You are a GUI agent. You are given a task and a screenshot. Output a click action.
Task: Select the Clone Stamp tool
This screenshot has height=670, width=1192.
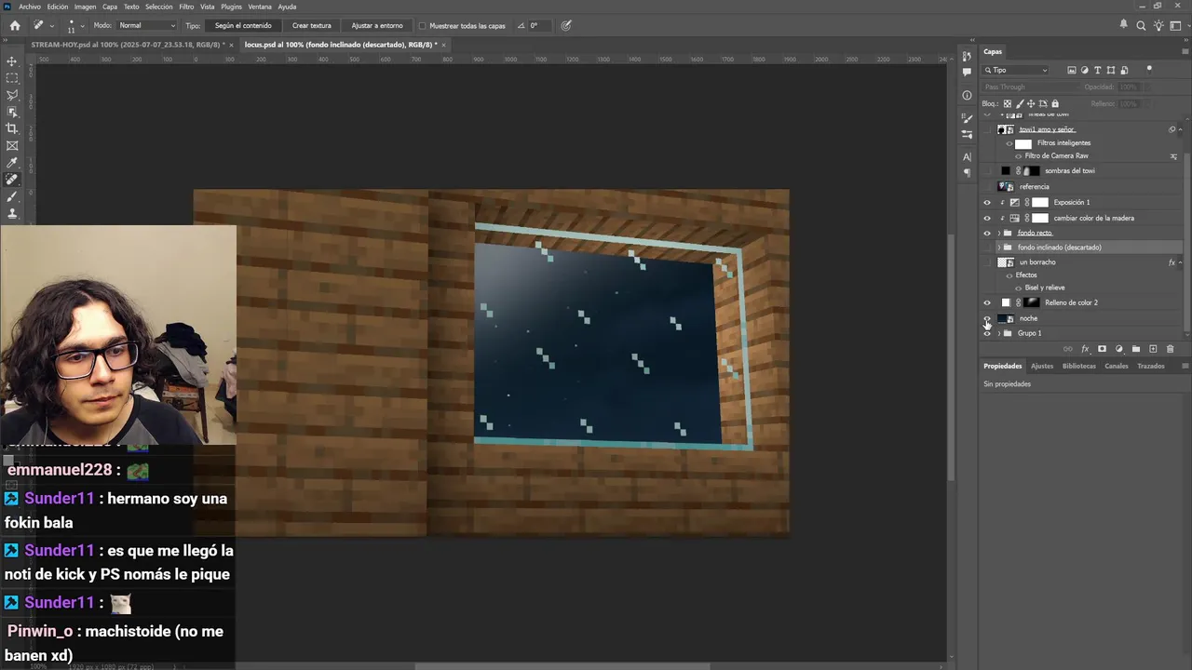[x=12, y=213]
